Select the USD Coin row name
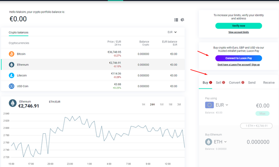The image size is (279, 167). (x=23, y=86)
